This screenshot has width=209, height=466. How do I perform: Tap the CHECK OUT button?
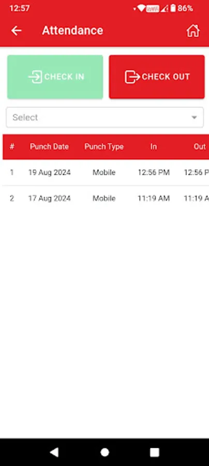pyautogui.click(x=157, y=77)
